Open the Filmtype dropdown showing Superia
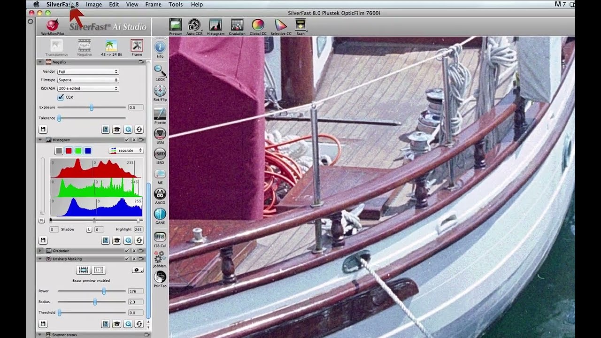601x338 pixels. pyautogui.click(x=88, y=80)
